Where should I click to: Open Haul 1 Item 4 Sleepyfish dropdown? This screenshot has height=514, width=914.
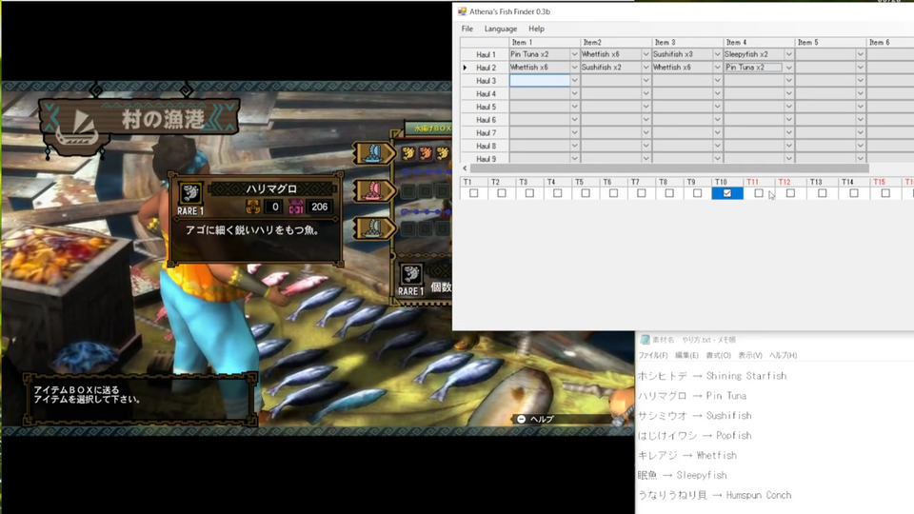788,54
